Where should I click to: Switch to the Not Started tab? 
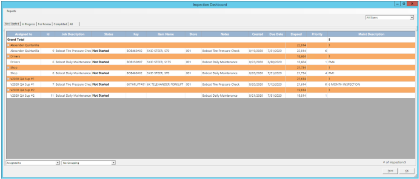[x=12, y=24]
